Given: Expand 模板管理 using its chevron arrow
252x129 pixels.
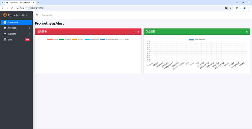Looking at the screenshot, I should pos(29,28).
